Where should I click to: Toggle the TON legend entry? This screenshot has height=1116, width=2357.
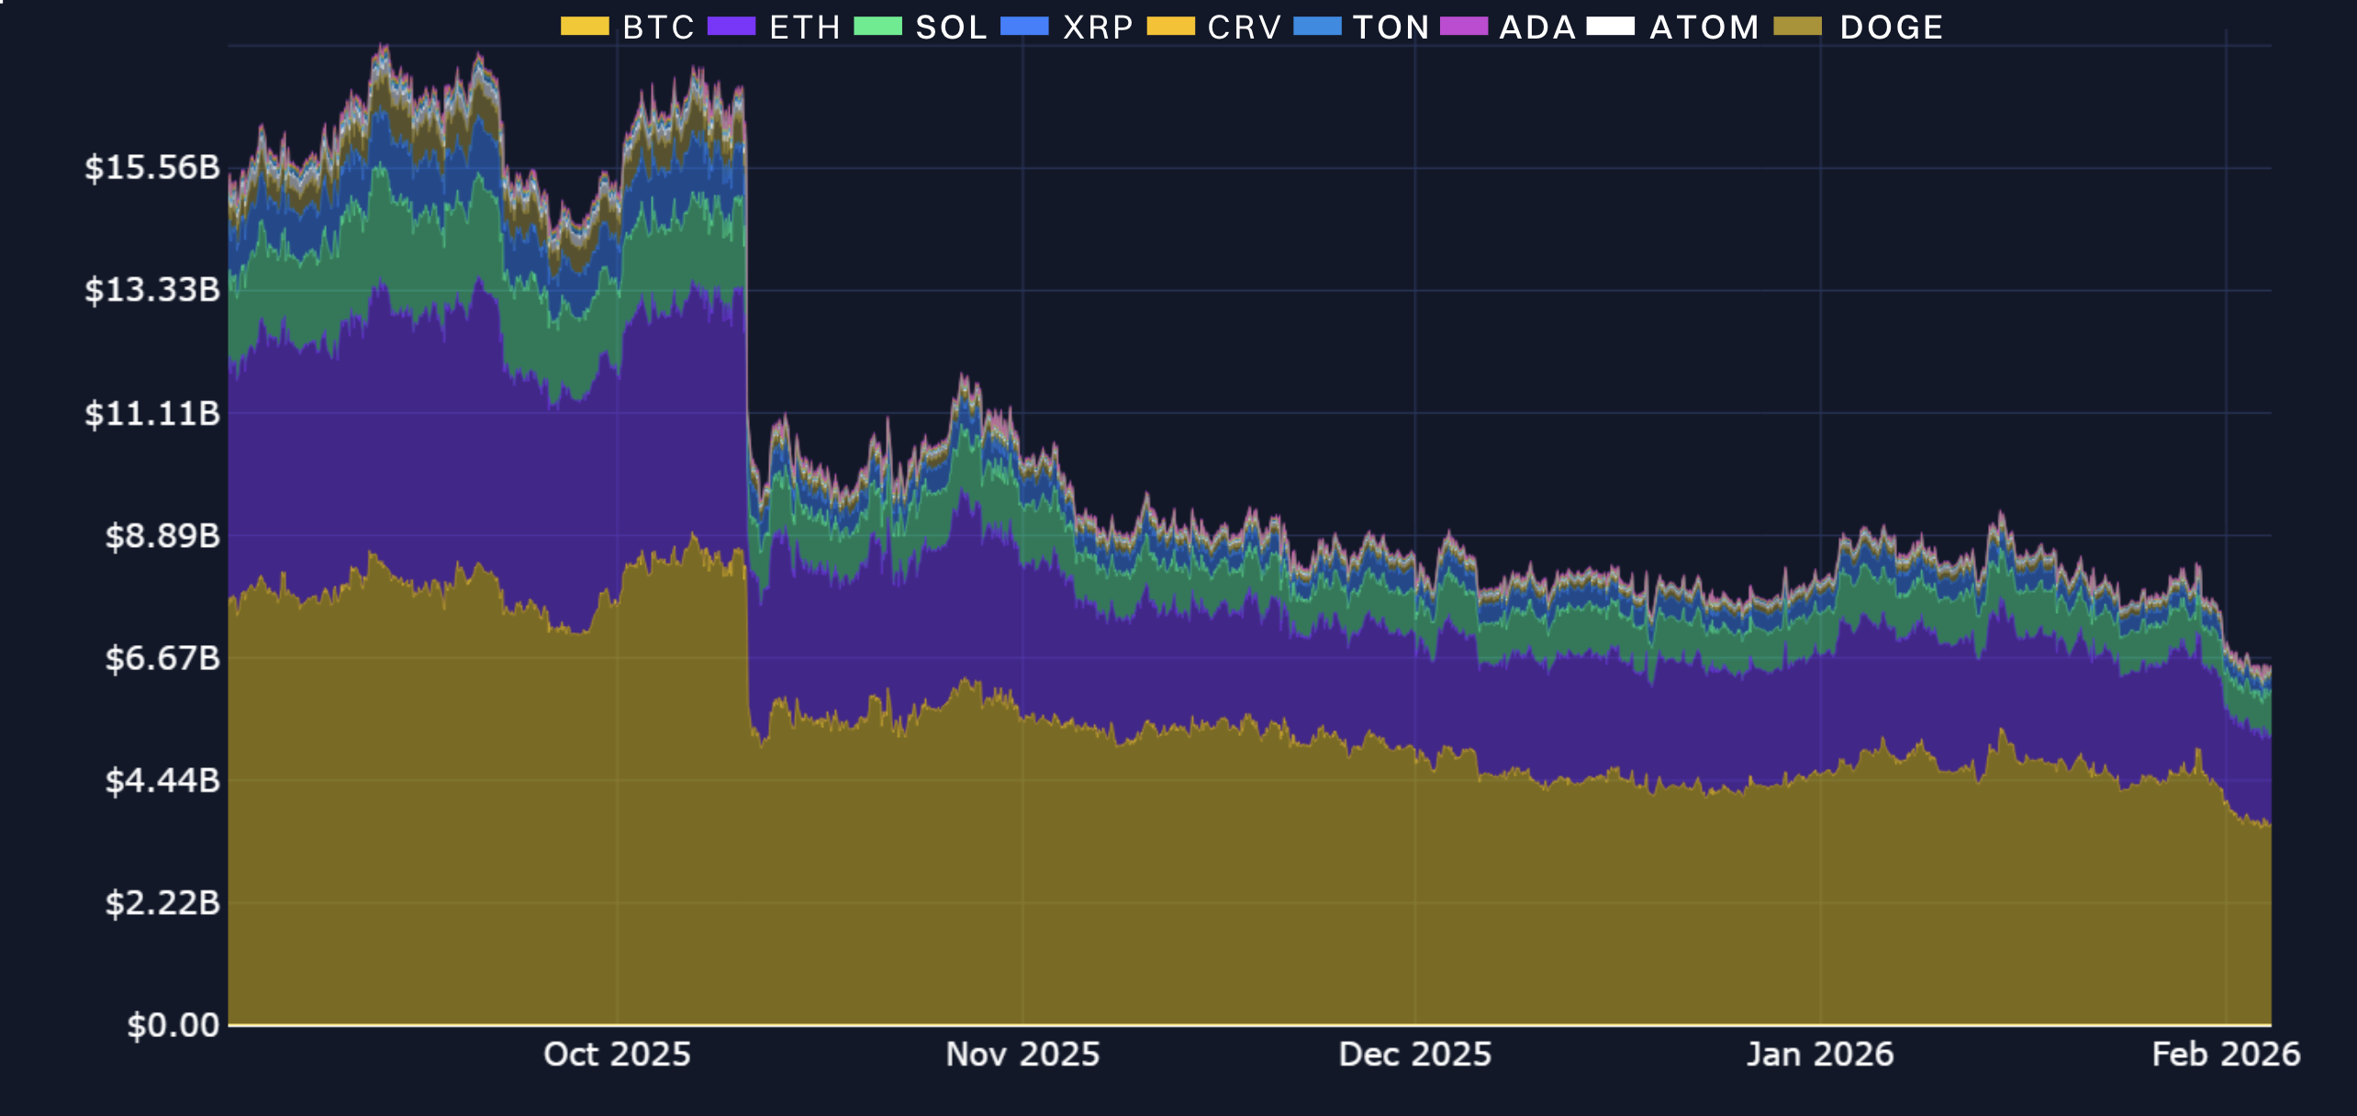(1361, 27)
